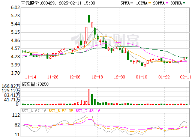Select the 30PMA legend label
Viewport: 195px width, 137px height.
click(x=176, y=3)
